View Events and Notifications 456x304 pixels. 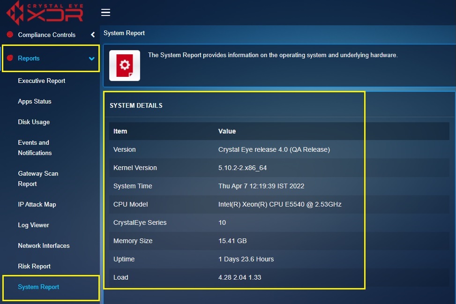click(x=35, y=148)
